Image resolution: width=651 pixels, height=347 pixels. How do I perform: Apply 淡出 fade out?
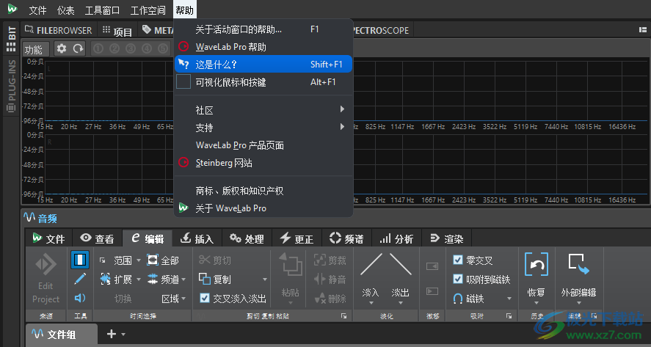tap(401, 276)
